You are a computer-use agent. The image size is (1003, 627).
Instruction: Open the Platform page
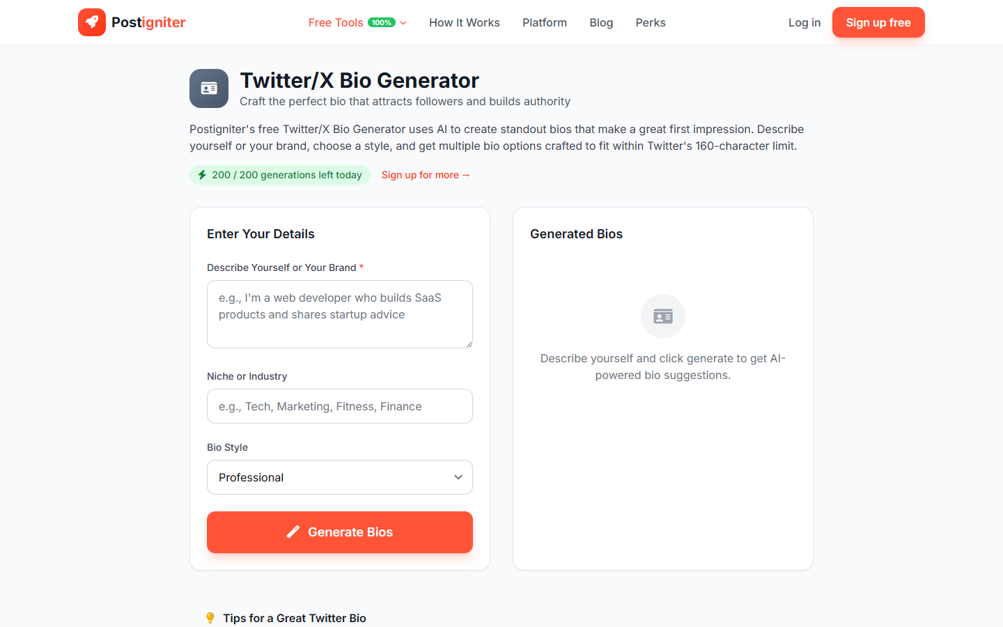pos(544,22)
